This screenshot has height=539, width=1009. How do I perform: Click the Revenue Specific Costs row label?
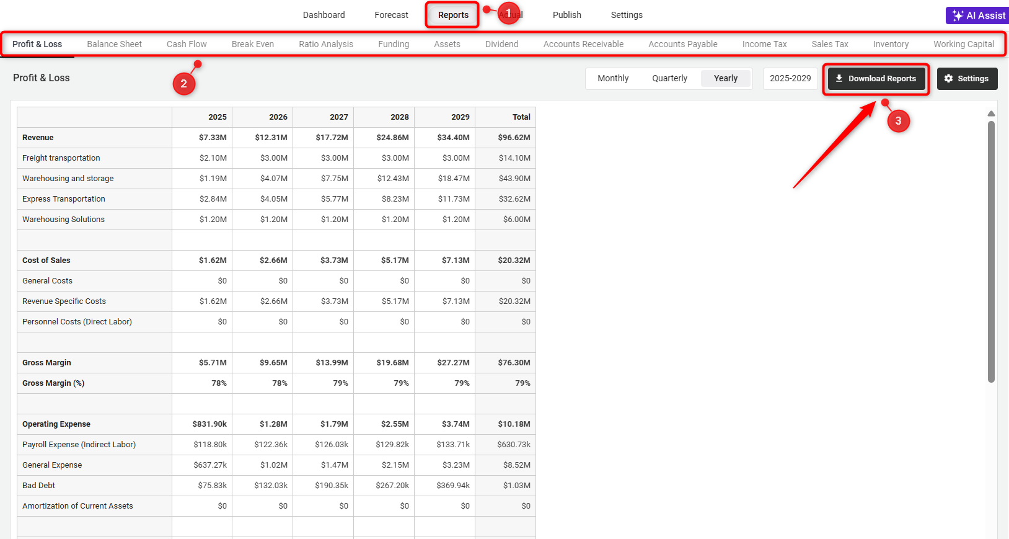64,301
